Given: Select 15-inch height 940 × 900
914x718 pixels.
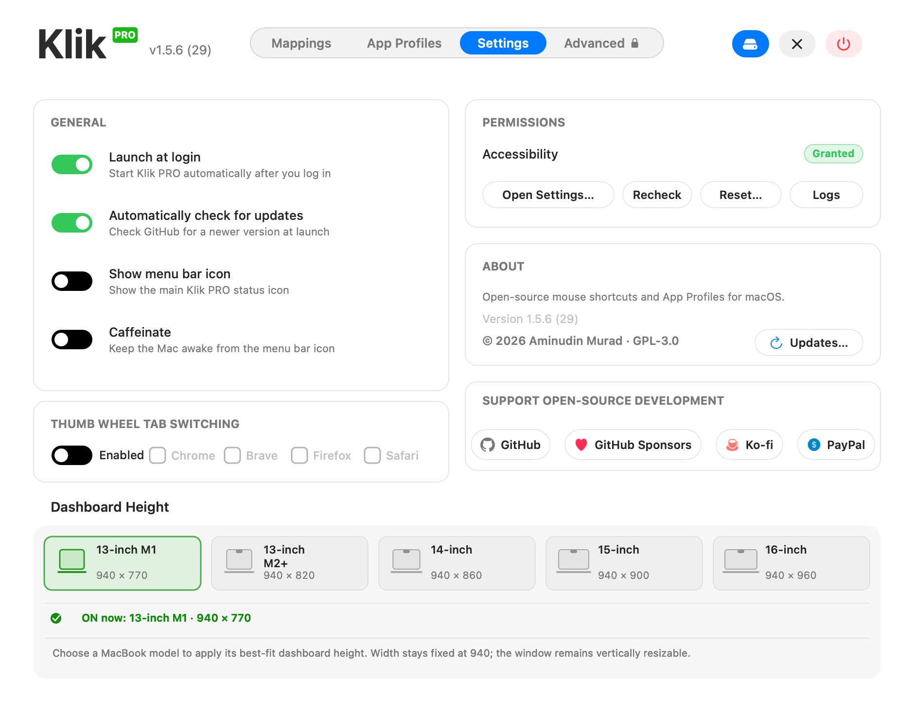Looking at the screenshot, I should pyautogui.click(x=624, y=563).
